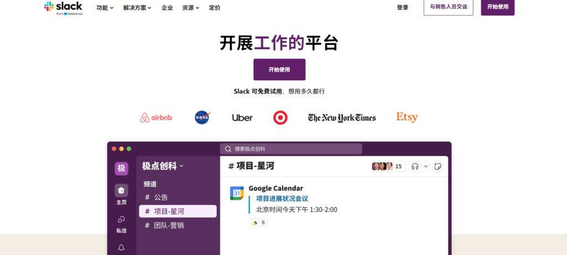567x255 pixels.
Task: Click the Slack logo in header
Action: (63, 8)
